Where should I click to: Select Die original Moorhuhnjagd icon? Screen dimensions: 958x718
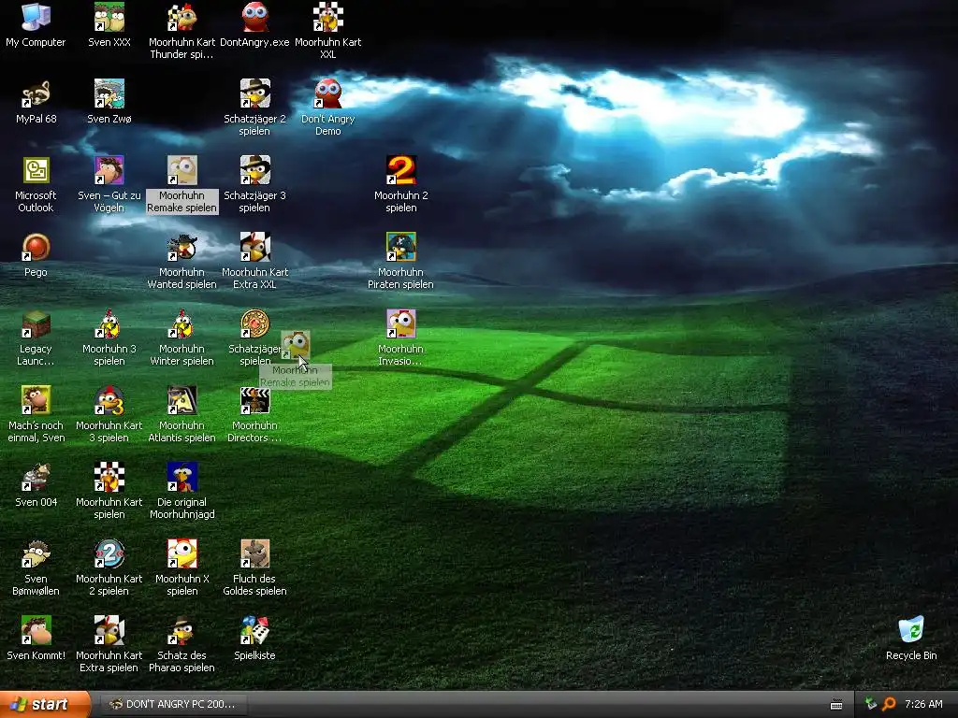coord(181,477)
